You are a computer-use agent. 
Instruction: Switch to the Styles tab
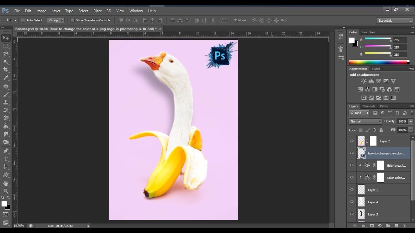click(x=376, y=69)
